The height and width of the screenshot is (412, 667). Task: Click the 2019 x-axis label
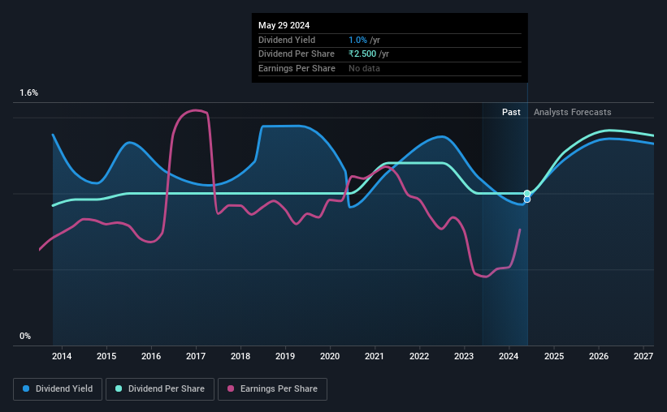tap(285, 356)
